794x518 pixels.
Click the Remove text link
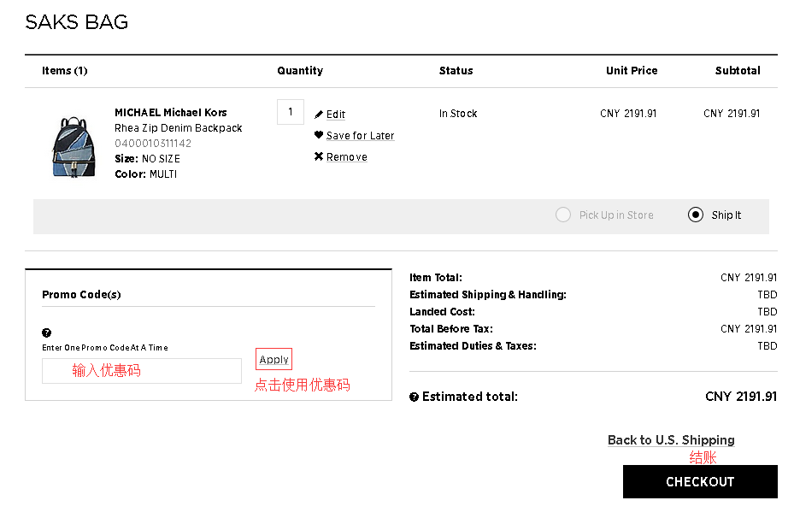pos(346,157)
